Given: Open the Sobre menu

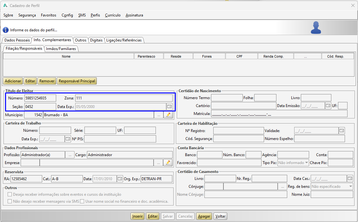Looking at the screenshot, I should 8,15.
